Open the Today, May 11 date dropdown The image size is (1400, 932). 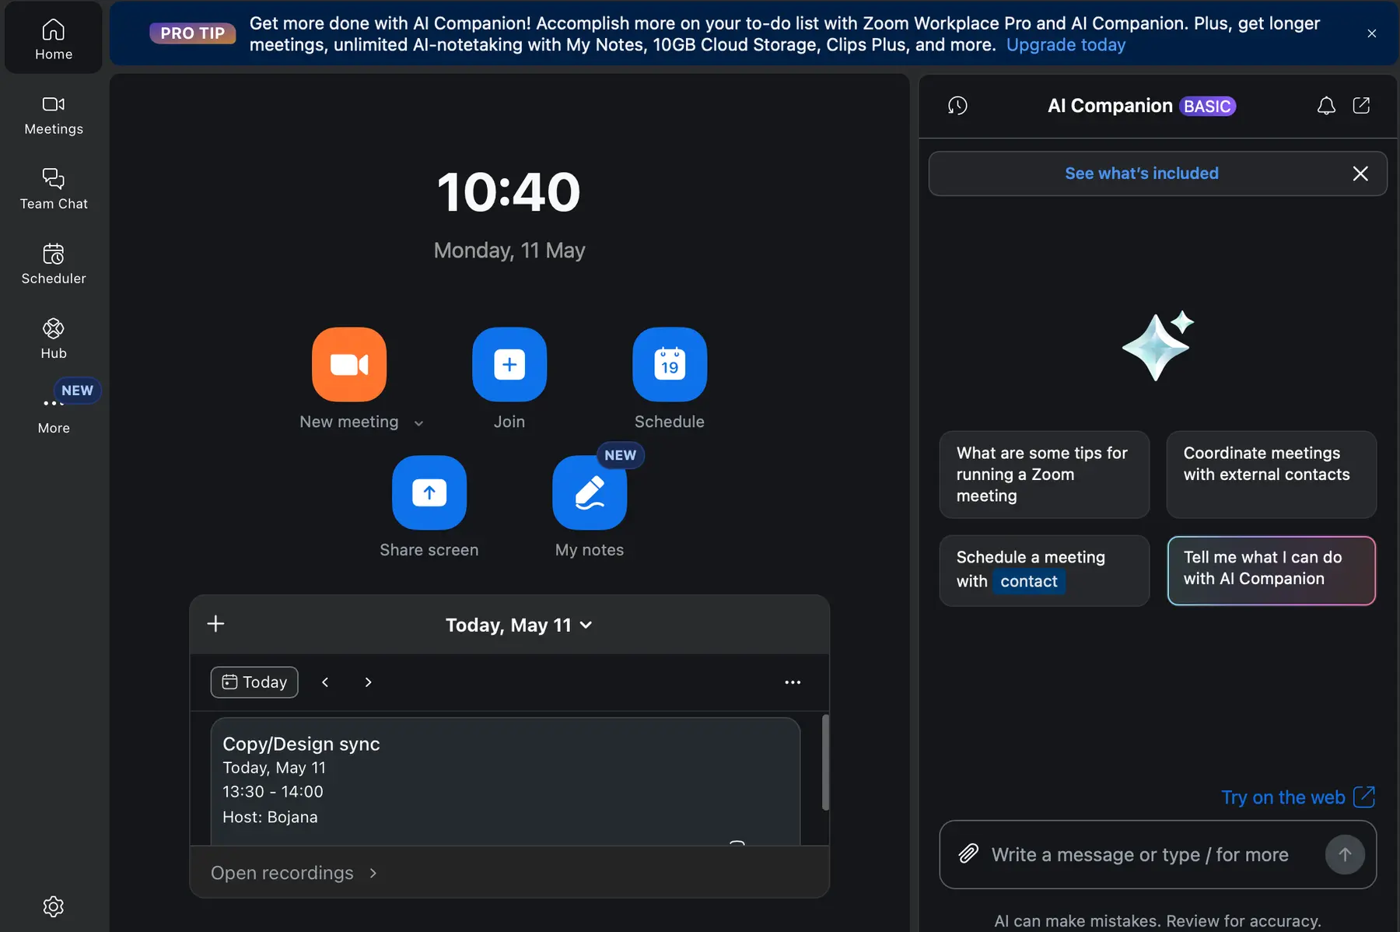pos(519,625)
